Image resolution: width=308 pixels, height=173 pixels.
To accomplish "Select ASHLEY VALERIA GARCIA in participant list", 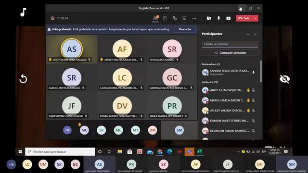I will pos(229,111).
